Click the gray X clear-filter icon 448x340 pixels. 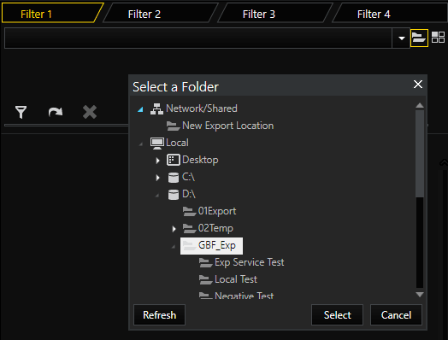[90, 112]
